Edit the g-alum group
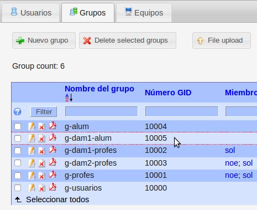This screenshot has height=210, width=257. 32,126
